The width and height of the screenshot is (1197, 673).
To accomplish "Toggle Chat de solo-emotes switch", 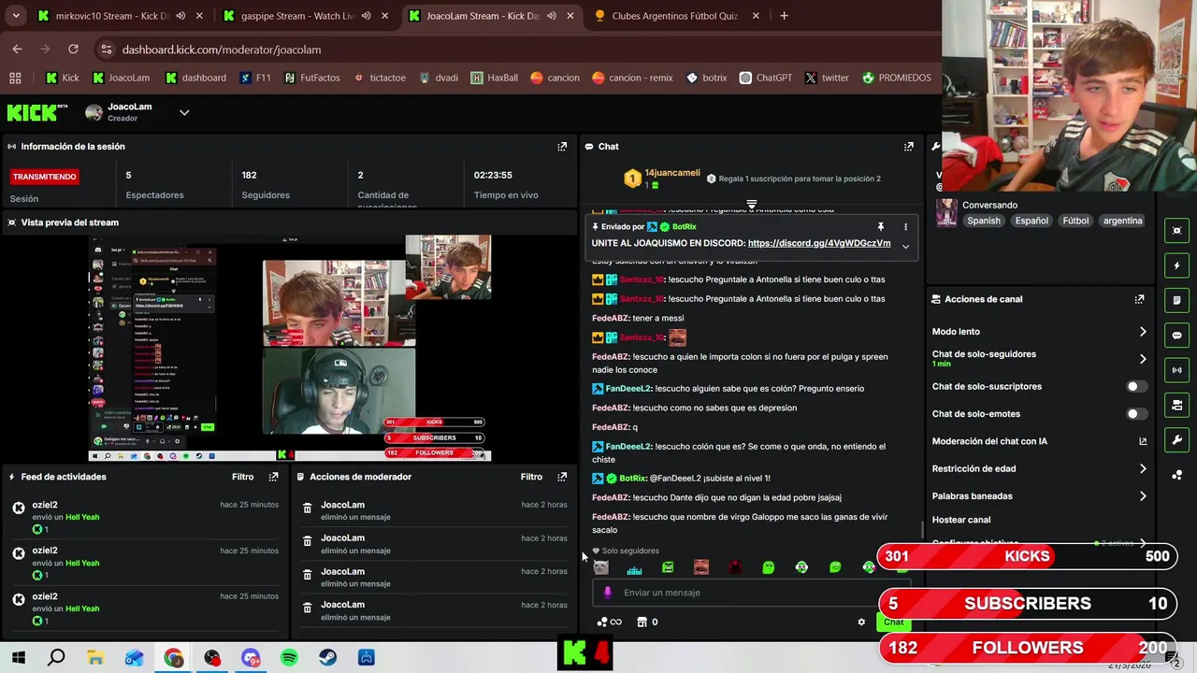I will click(x=1135, y=414).
